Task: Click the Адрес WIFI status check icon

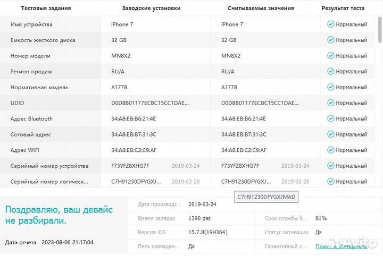Action: (330, 150)
